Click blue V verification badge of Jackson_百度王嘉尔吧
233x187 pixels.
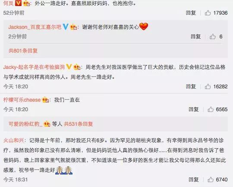point(66,27)
